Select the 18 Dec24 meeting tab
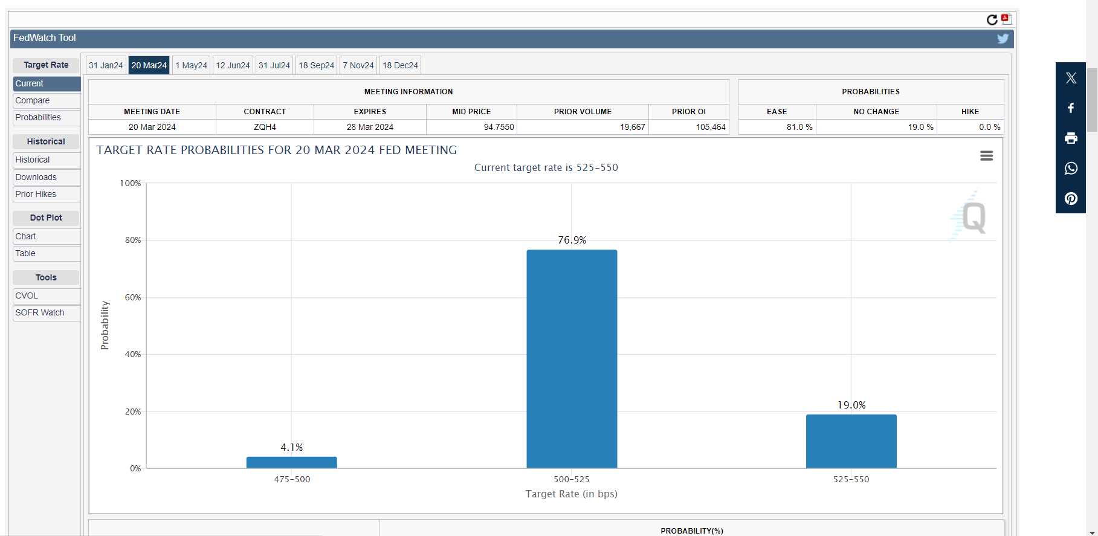Screen dimensions: 1098x536 (400, 65)
